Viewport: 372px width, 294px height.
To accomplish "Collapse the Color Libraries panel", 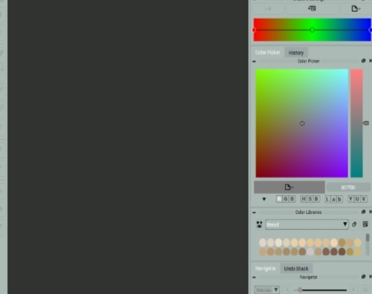I will [254, 212].
